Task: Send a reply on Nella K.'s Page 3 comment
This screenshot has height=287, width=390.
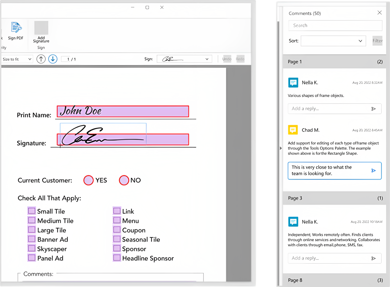Action: [x=373, y=258]
